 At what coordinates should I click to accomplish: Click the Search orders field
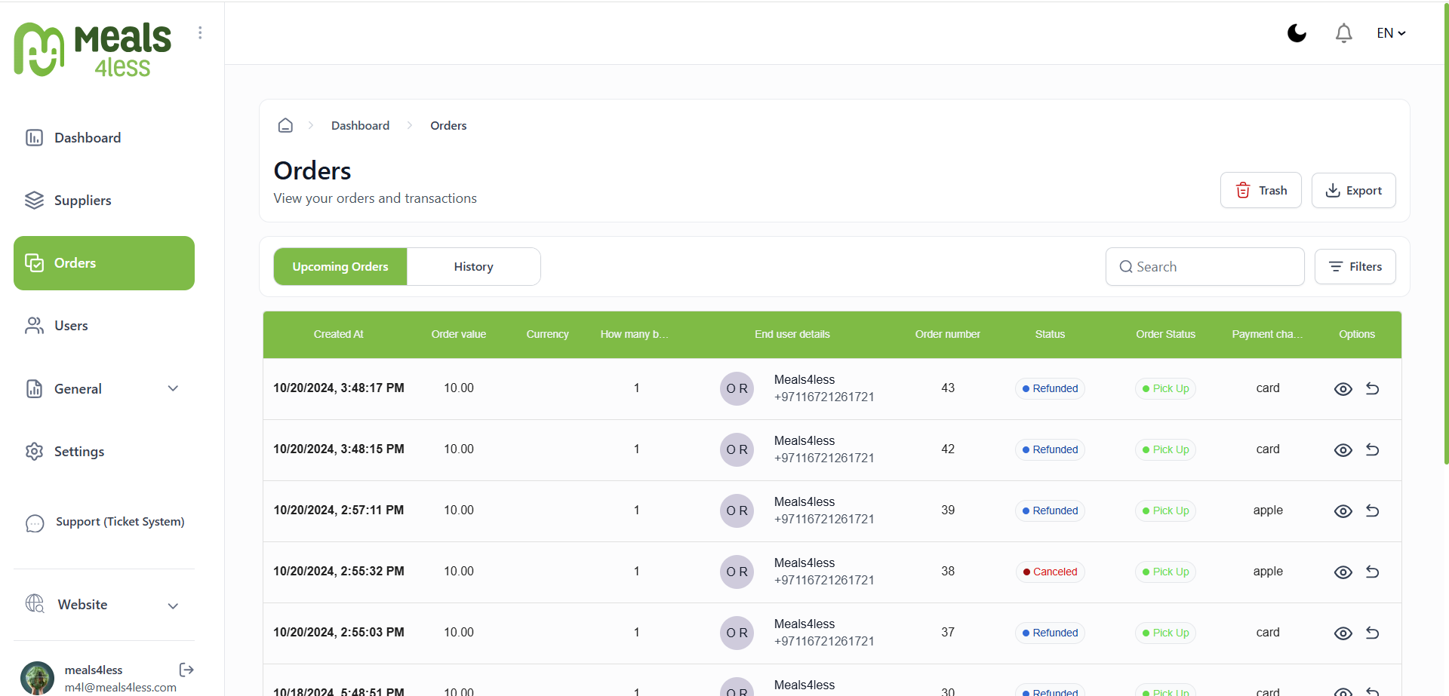point(1204,267)
